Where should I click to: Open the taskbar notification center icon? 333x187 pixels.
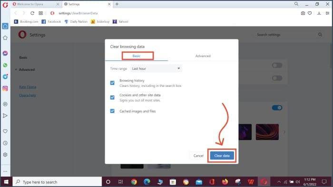coord(324,182)
